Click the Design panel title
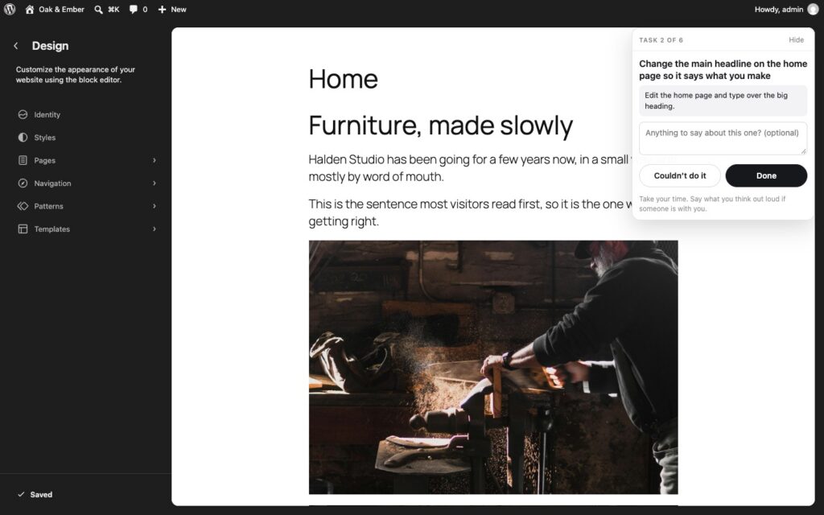Viewport: 824px width, 515px height. click(50, 46)
